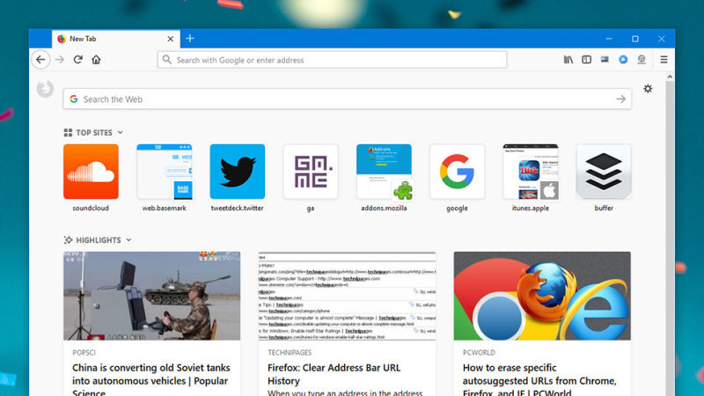Select the New Tab tab
Image resolution: width=704 pixels, height=396 pixels.
106,39
